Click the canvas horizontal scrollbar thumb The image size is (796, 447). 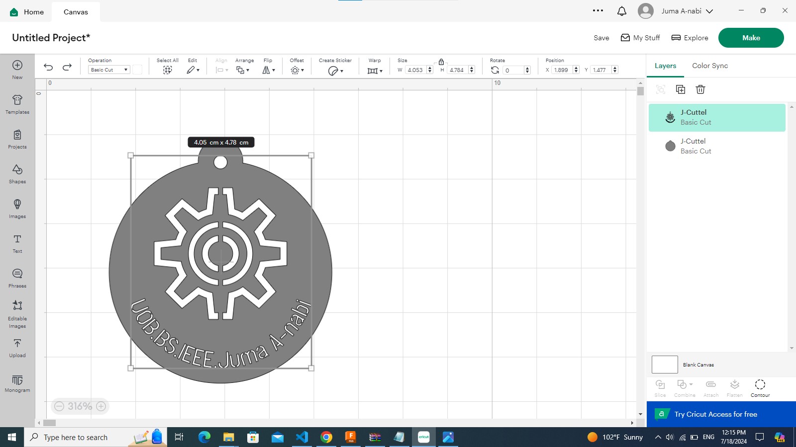(49, 423)
